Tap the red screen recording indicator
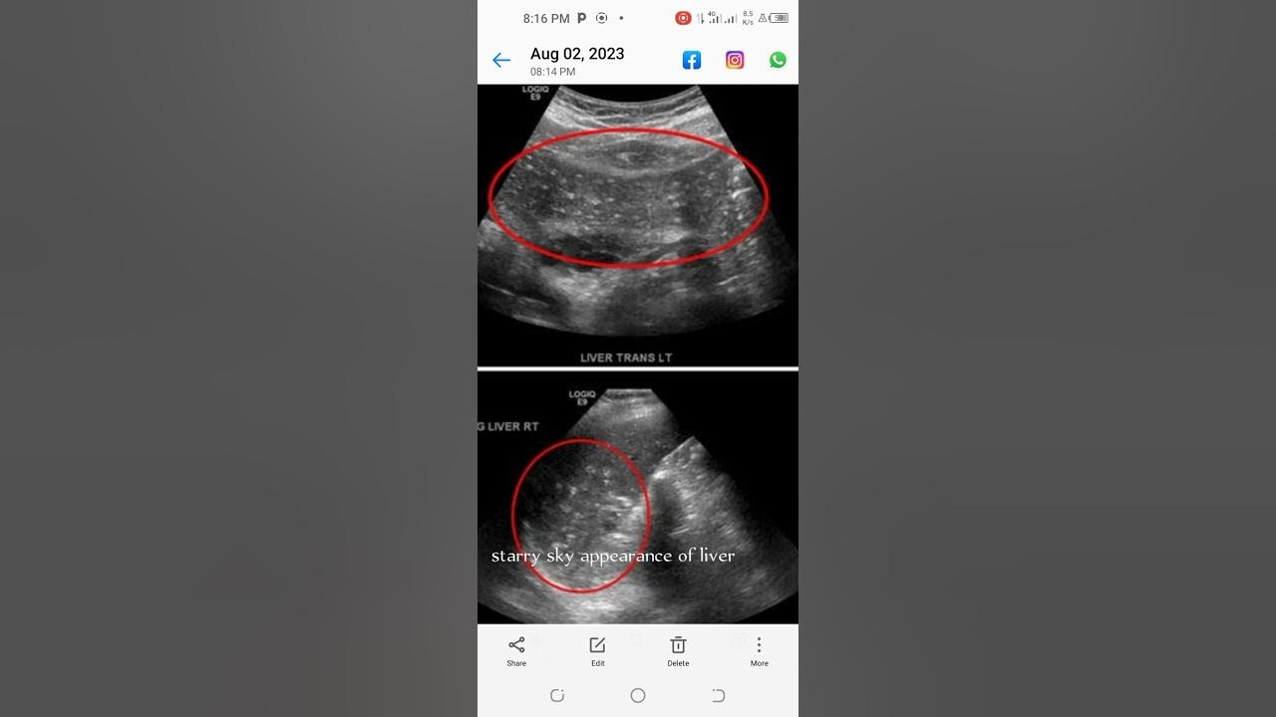 (683, 18)
